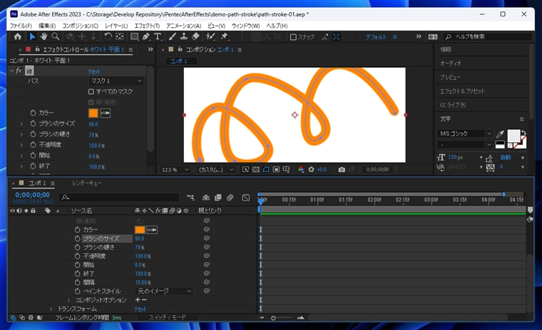Toggle stopwatch for ブラシのサイズ in effect controls
This screenshot has width=542, height=330.
[x=33, y=124]
